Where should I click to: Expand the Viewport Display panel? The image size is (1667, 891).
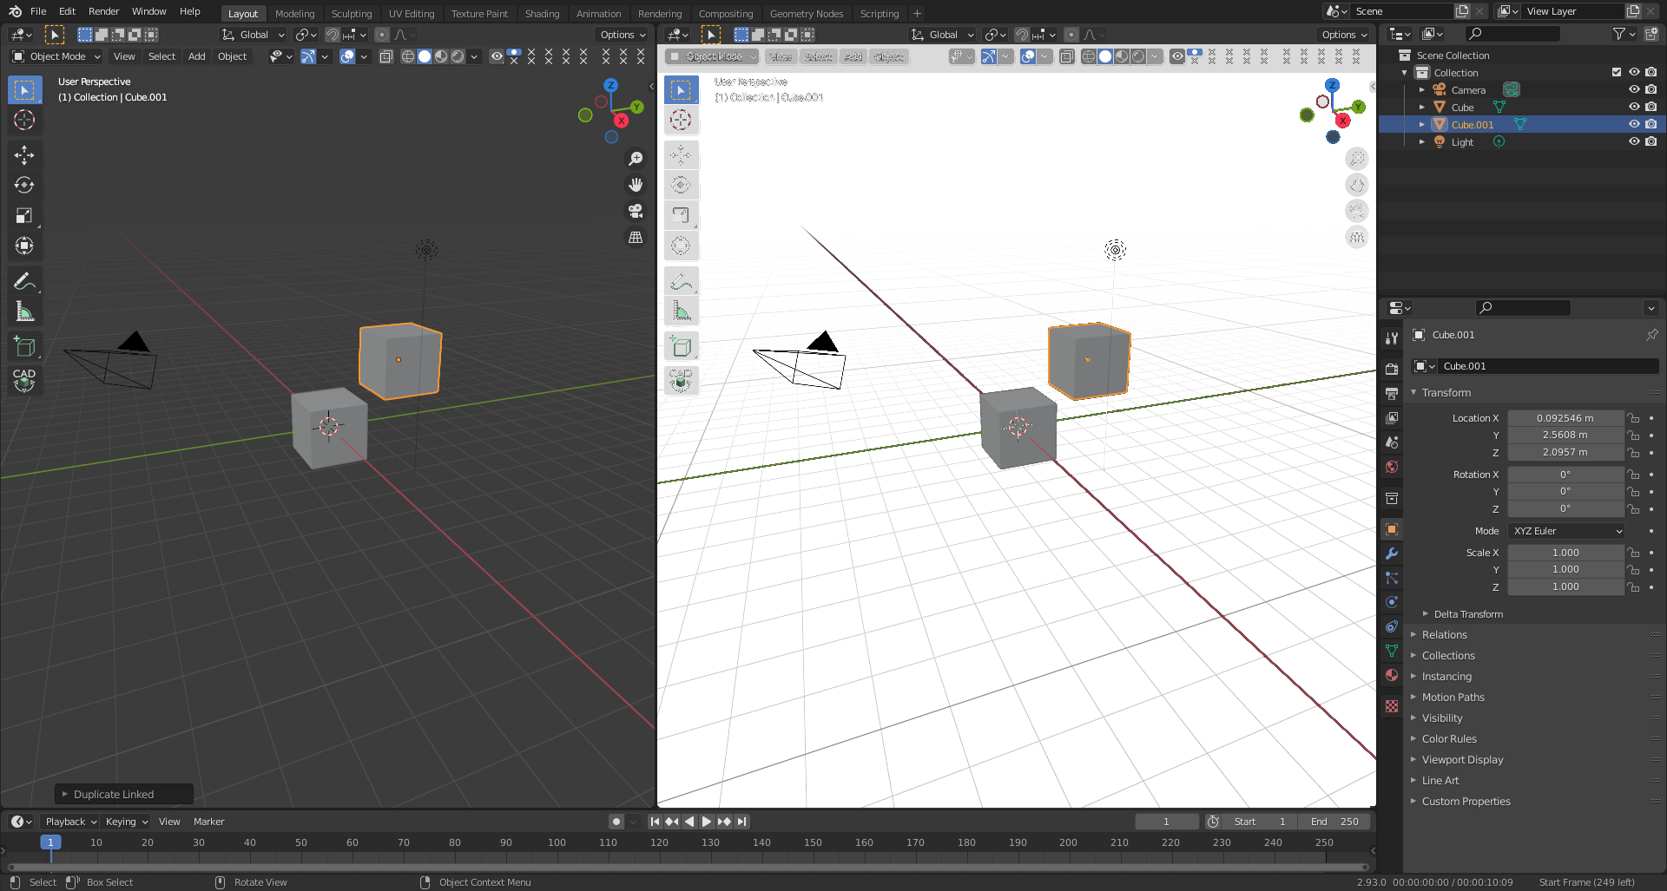(x=1462, y=760)
